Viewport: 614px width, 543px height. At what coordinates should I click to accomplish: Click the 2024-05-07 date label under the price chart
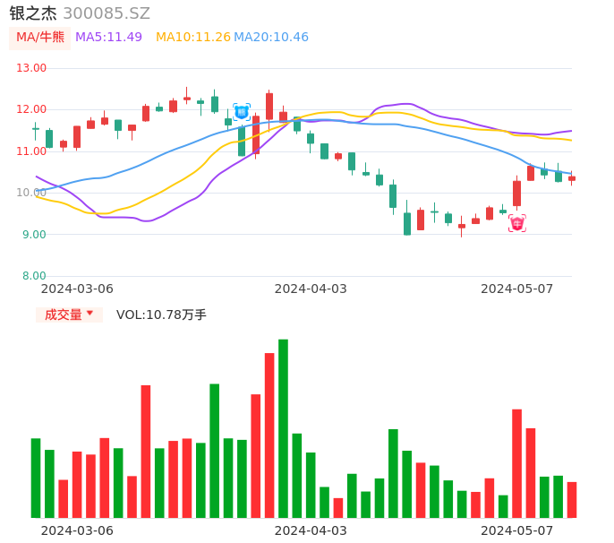click(x=516, y=289)
